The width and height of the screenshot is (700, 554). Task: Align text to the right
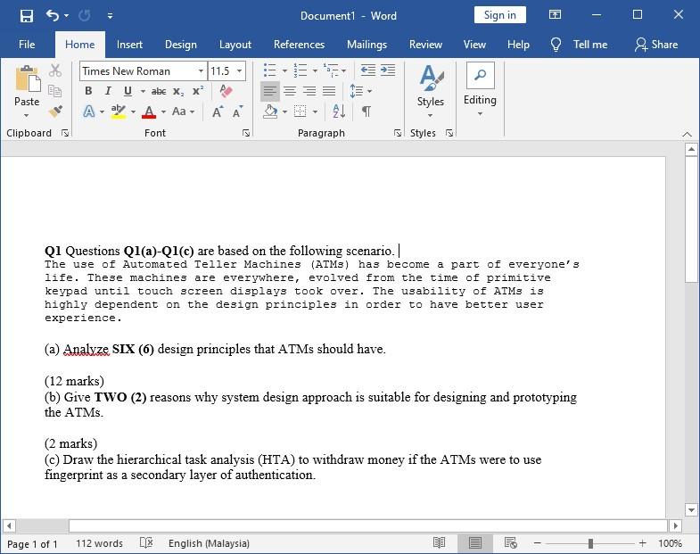click(309, 91)
